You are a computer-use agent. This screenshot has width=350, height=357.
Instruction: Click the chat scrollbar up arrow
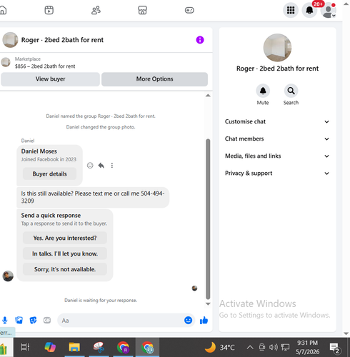(x=208, y=96)
